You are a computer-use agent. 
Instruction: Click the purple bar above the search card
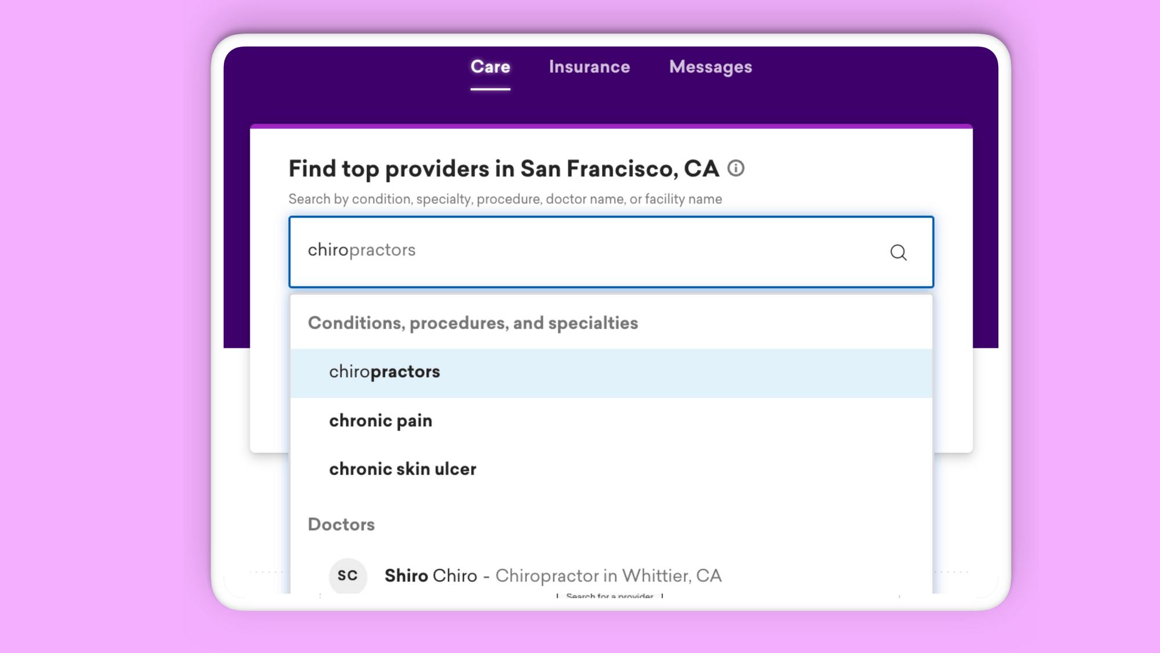click(611, 125)
